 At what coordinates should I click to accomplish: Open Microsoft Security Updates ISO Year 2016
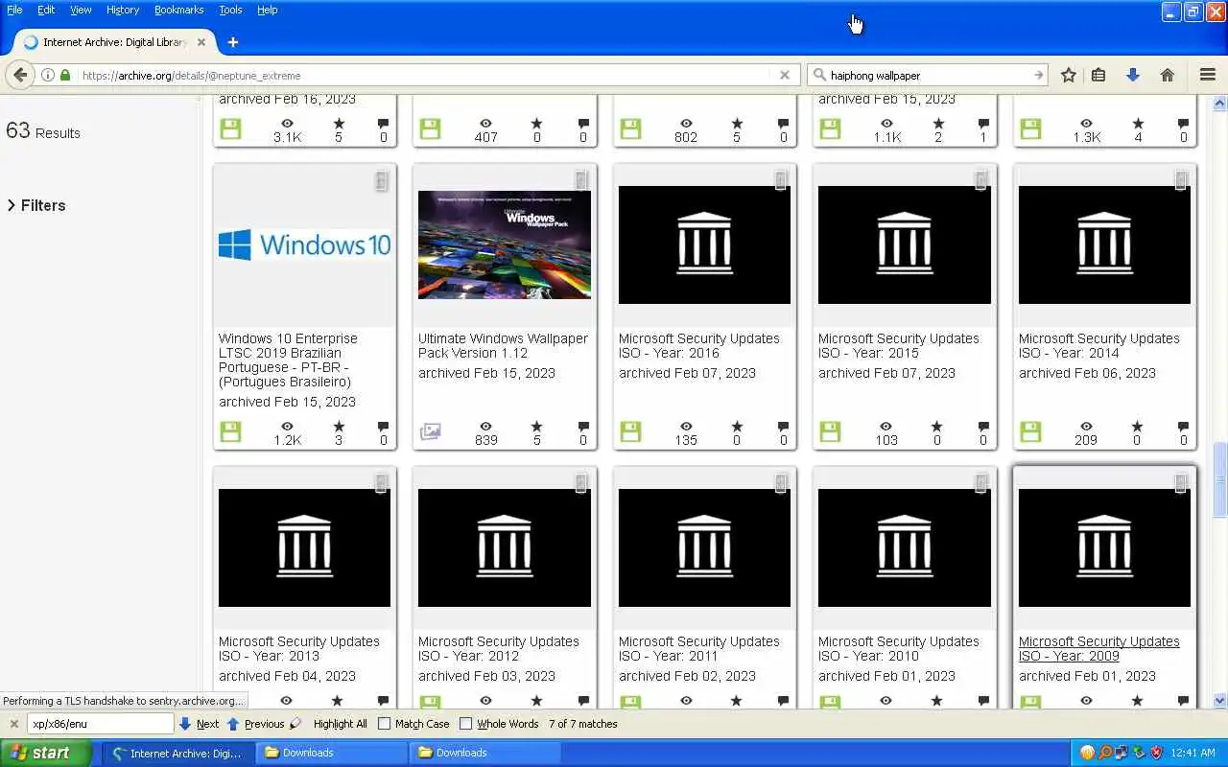pos(698,345)
